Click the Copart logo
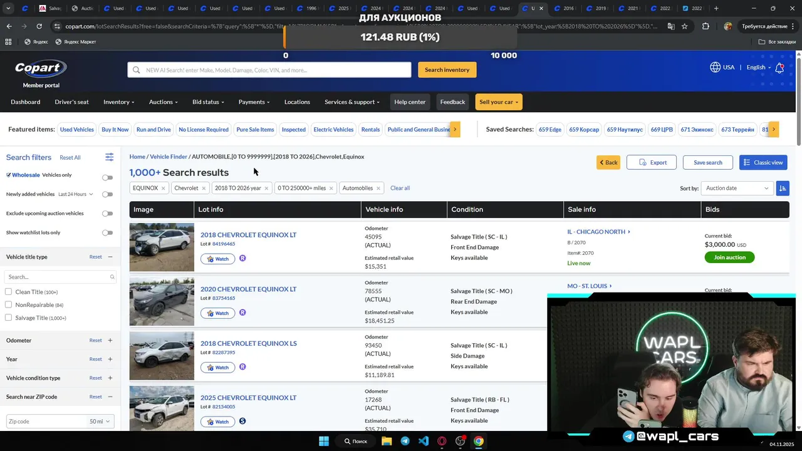The image size is (802, 451). (x=41, y=69)
